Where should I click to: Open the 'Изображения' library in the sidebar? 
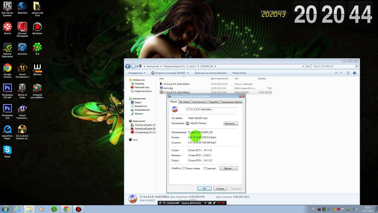click(141, 110)
